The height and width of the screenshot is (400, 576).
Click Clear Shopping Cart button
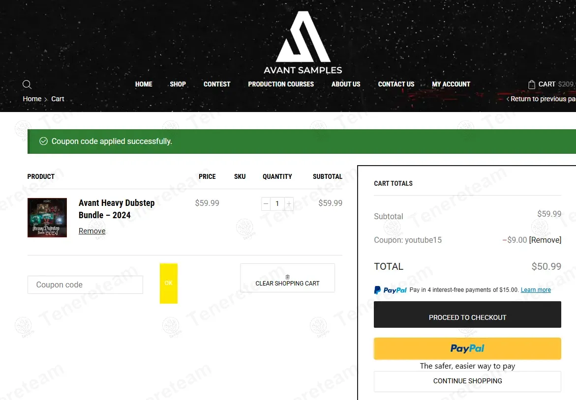tap(287, 278)
